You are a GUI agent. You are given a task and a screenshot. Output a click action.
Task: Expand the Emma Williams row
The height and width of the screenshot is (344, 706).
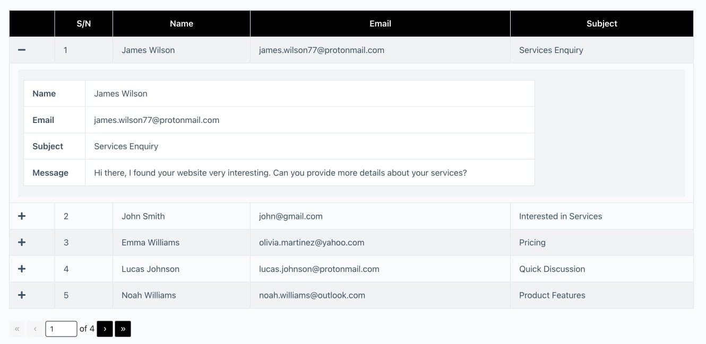pos(22,242)
